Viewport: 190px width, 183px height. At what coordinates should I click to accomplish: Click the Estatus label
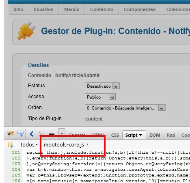click(x=36, y=86)
